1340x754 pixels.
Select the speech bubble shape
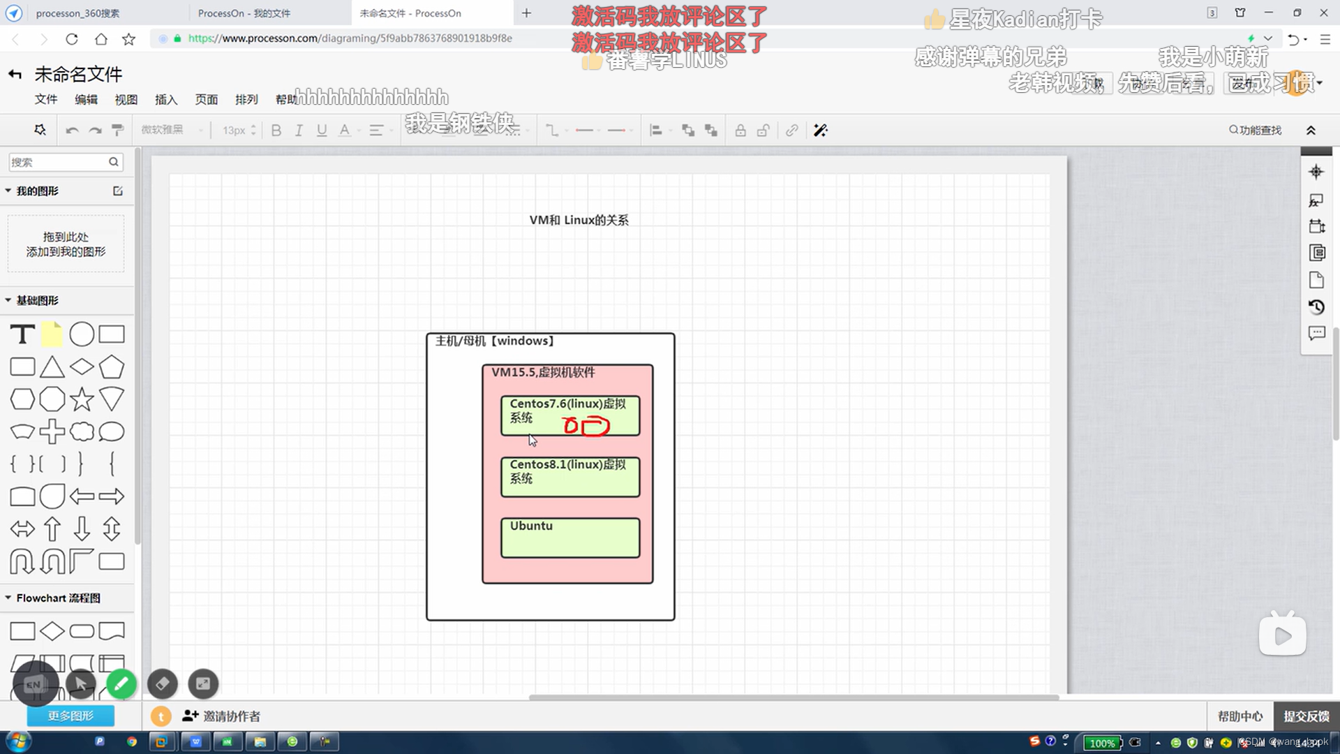click(x=112, y=431)
